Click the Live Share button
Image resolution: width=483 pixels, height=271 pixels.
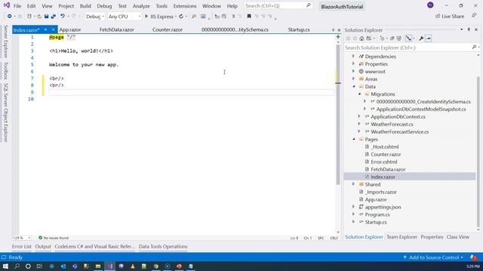pyautogui.click(x=450, y=17)
